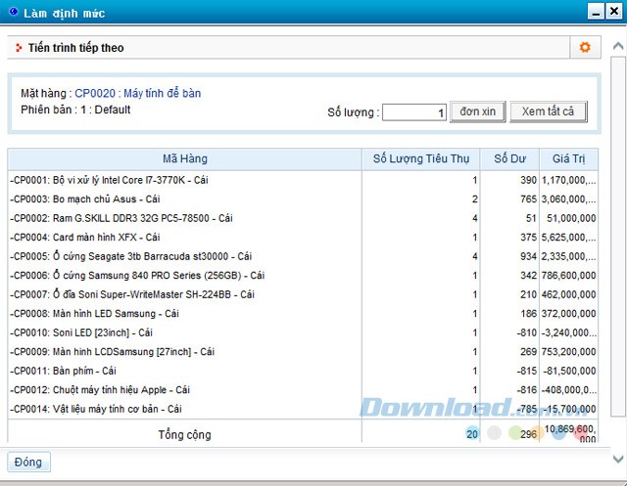
Task: Close the Làm định mức window
Action: [x=614, y=12]
